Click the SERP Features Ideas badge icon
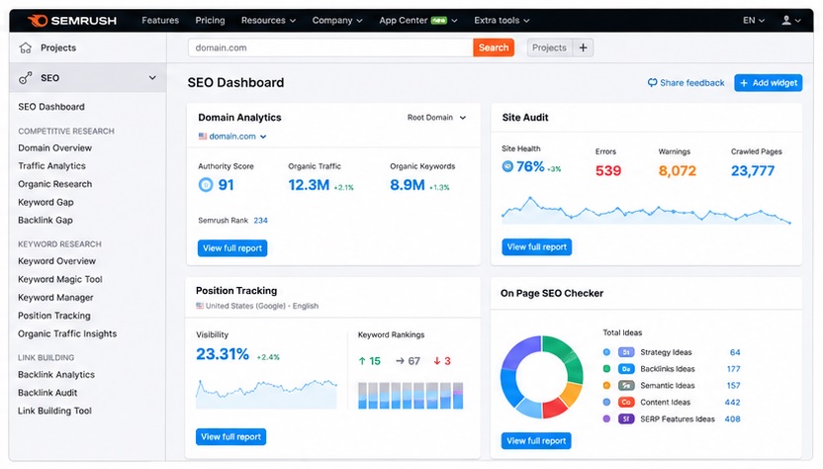The width and height of the screenshot is (823, 469). point(625,420)
